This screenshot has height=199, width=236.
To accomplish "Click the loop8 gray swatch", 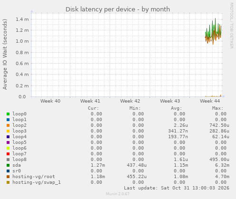I will pyautogui.click(x=8, y=160).
